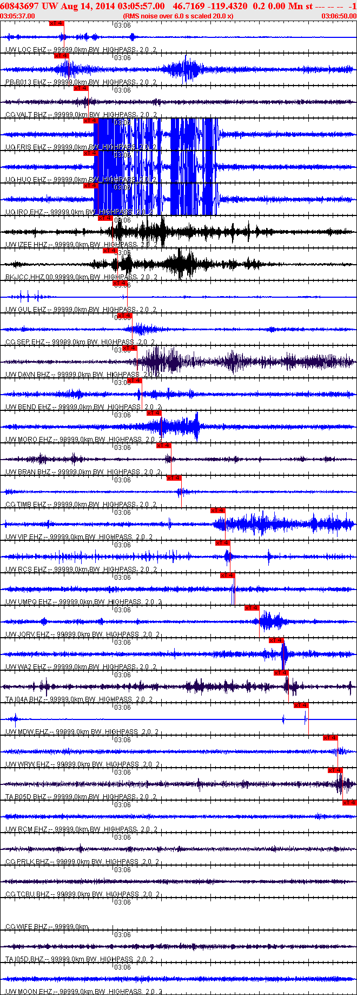
Task: Select the UW DAVN BHZ station label
Action: [28, 375]
